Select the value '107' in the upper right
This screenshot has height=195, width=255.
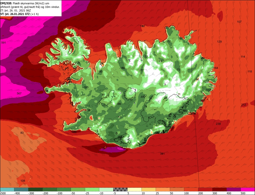239,22
